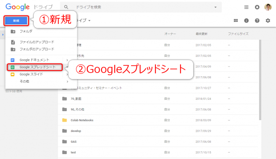The width and height of the screenshot is (276, 159).
Task: Open the help question mark icon
Action: click(257, 21)
